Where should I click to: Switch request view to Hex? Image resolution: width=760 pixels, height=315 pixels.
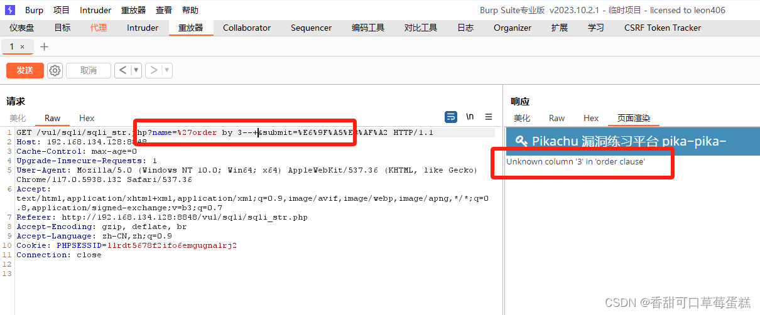pyautogui.click(x=87, y=118)
